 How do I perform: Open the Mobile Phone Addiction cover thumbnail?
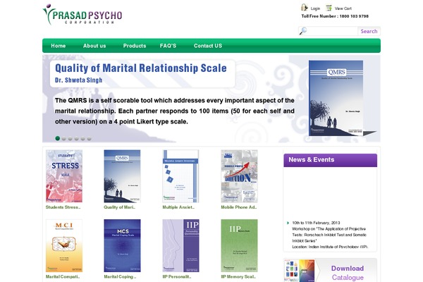(239, 176)
